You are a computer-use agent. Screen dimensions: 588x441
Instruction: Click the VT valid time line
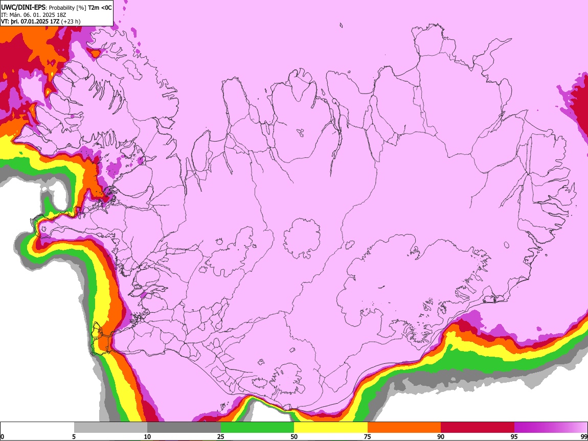click(30, 21)
